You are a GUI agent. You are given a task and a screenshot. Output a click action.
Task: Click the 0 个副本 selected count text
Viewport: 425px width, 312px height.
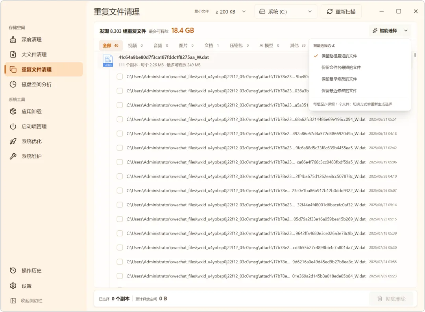coord(121,299)
